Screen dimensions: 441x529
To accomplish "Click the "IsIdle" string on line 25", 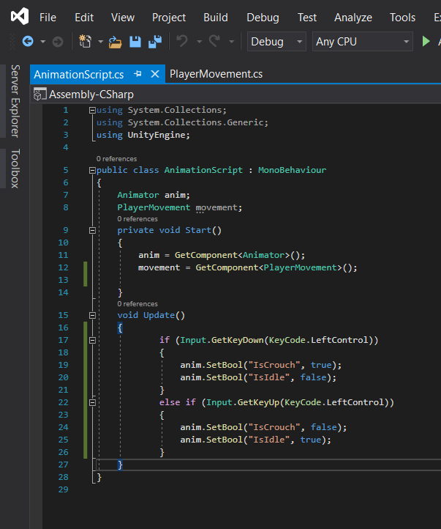I will click(x=268, y=440).
